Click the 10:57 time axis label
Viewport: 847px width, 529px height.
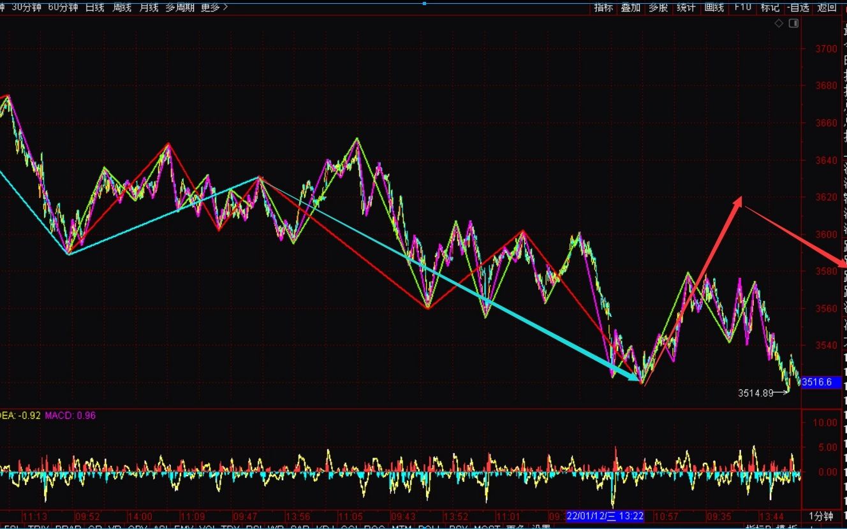tap(666, 516)
